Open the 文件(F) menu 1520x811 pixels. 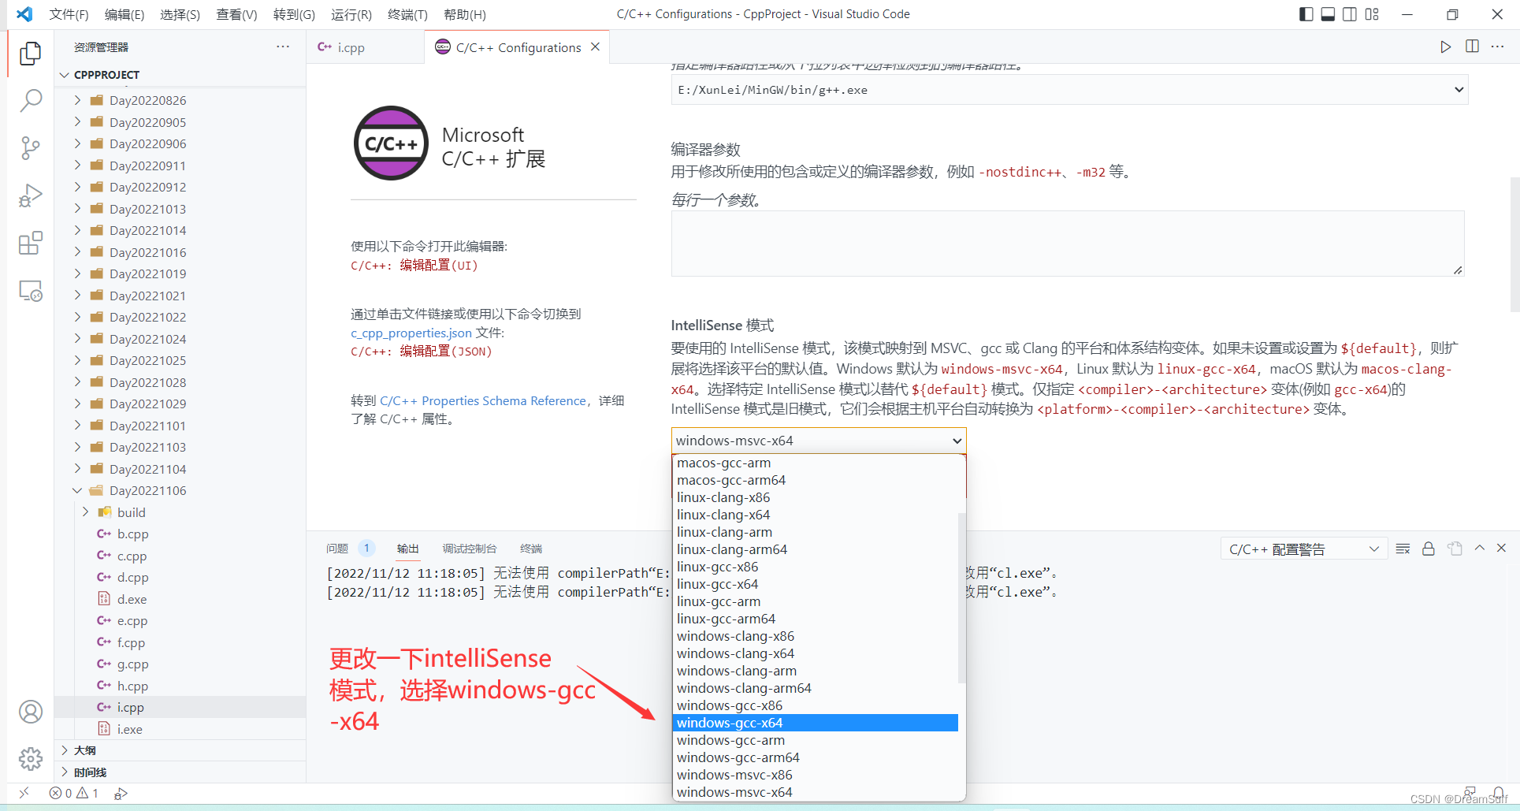pos(69,14)
